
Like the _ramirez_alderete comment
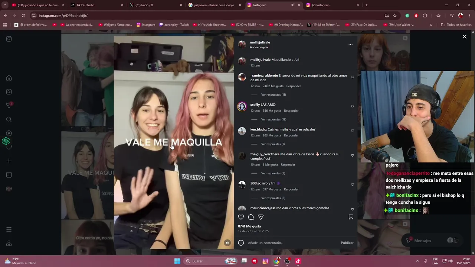353,77
